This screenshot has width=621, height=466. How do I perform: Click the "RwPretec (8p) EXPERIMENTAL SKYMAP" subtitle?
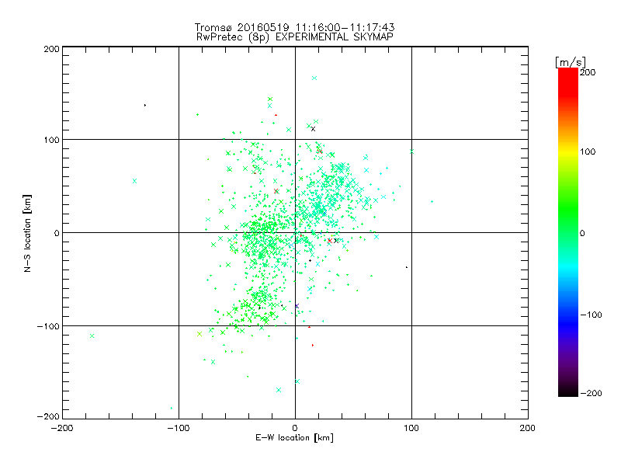click(x=294, y=37)
